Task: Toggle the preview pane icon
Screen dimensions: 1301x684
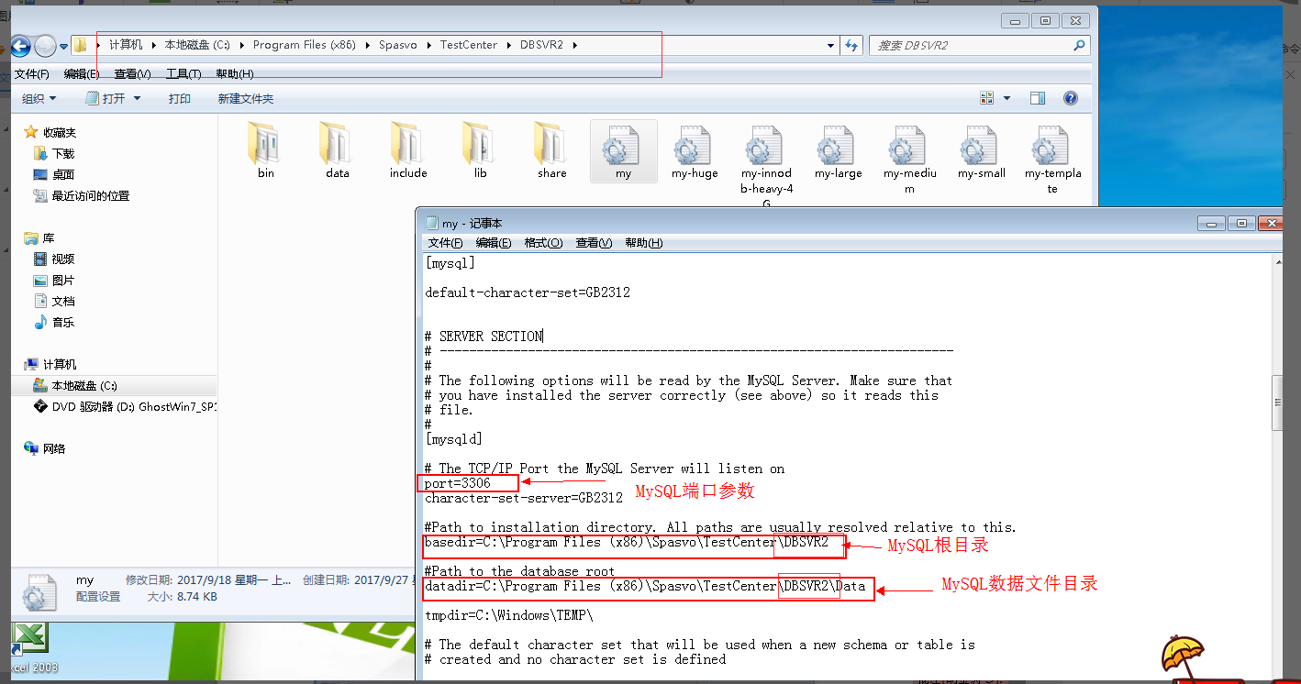Action: tap(1038, 98)
